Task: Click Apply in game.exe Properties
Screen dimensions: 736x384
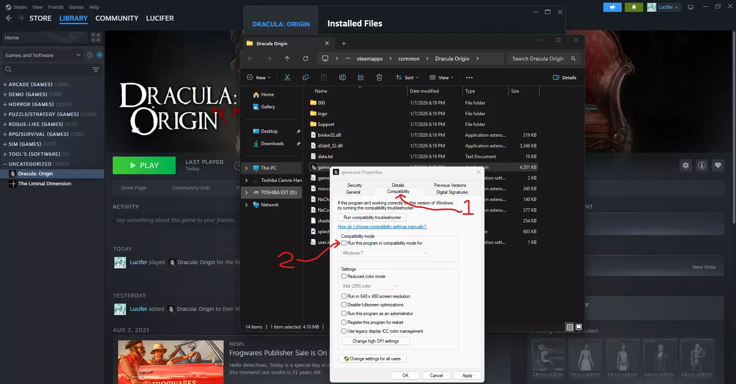Action: tap(468, 376)
